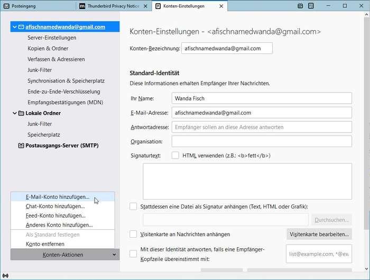Image resolution: width=370 pixels, height=280 pixels.
Task: Select Konto entfernen in the menu
Action: [45, 244]
